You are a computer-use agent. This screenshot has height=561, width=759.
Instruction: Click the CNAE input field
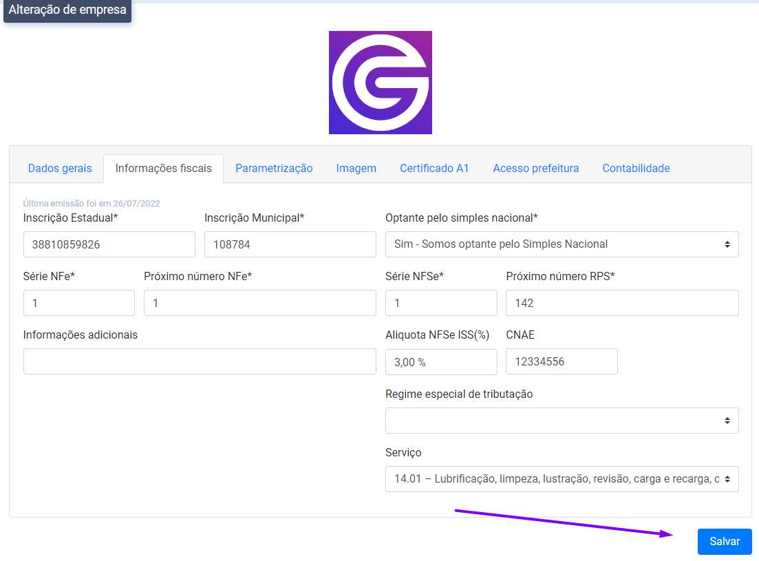pos(562,362)
